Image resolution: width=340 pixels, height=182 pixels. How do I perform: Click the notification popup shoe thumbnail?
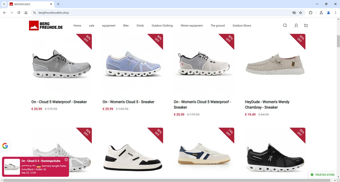12,167
